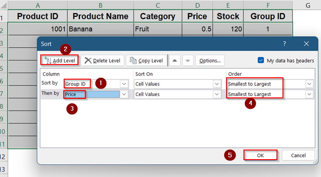Screen dimensions: 321x177
Task: Open first row Order Smallest to Largest dropdown
Action: pyautogui.click(x=310, y=84)
